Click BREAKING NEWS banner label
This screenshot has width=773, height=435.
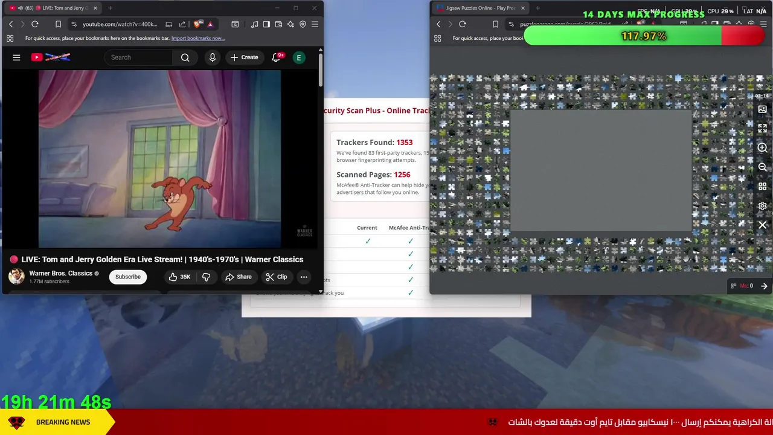tap(63, 422)
